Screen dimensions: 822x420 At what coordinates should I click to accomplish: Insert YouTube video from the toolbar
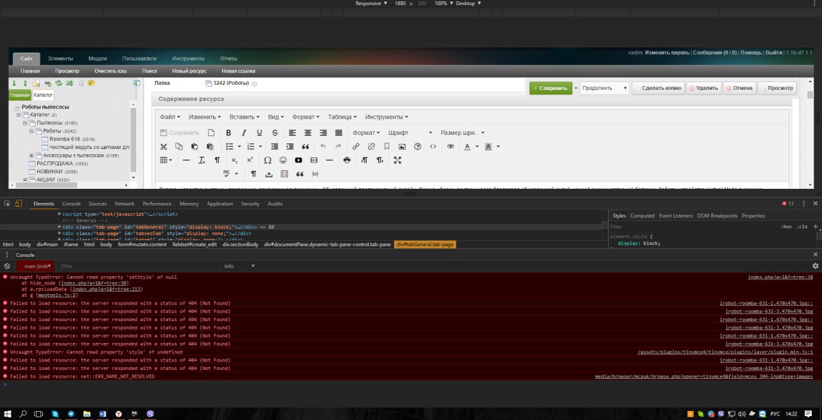tap(298, 160)
